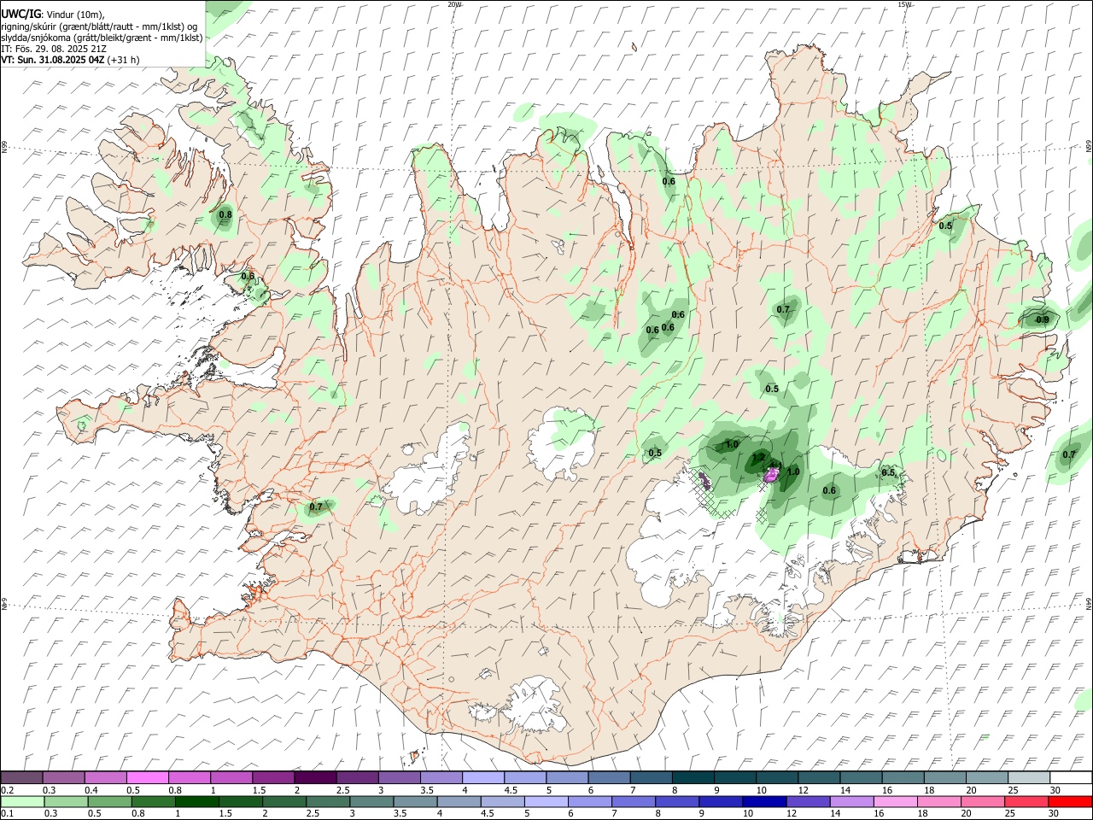1093x820 pixels.
Task: Click the 0.7 value in the northeast interior
Action: (x=783, y=309)
